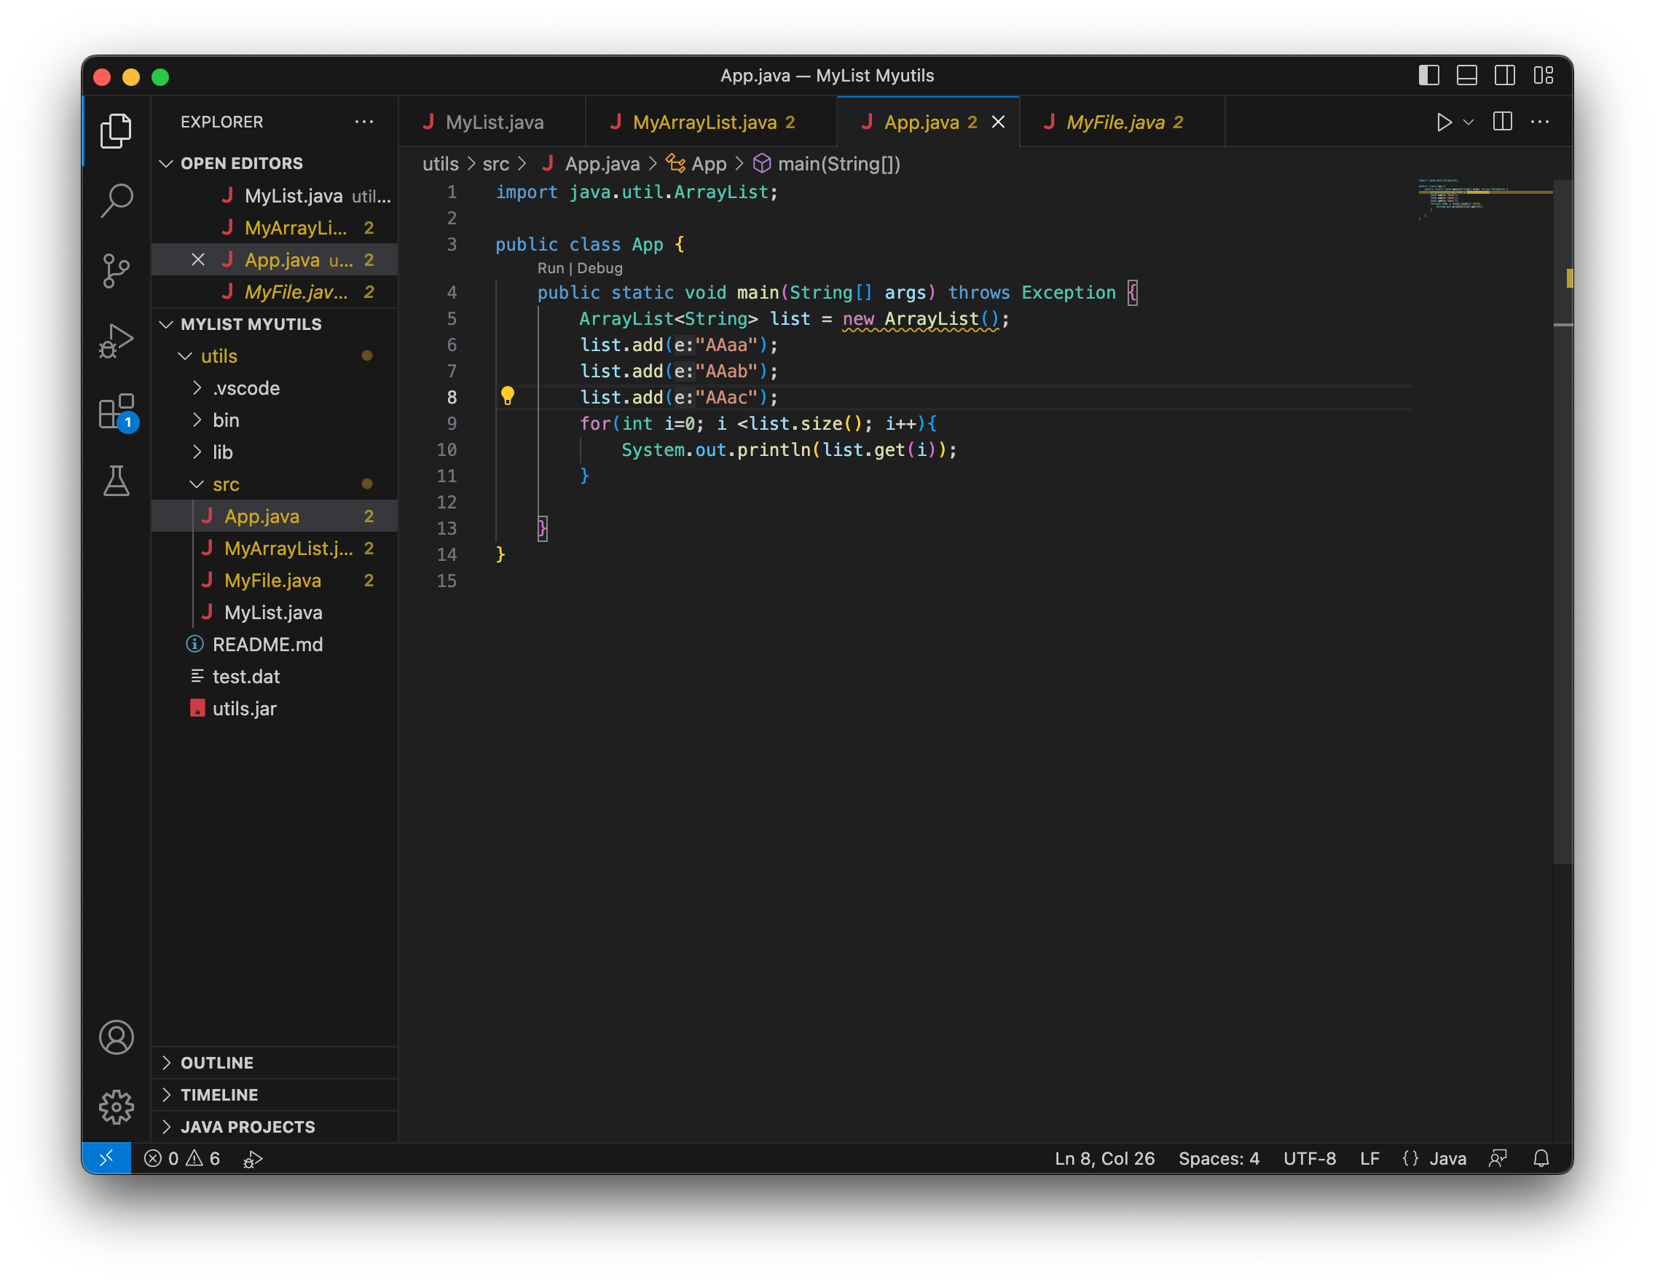Open the Explorer view in activity bar
Screen dimensions: 1655x1282
tap(116, 131)
